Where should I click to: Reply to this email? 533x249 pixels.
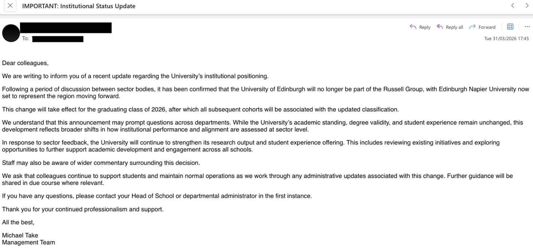pyautogui.click(x=420, y=27)
